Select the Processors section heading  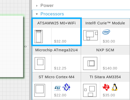pos(52,14)
